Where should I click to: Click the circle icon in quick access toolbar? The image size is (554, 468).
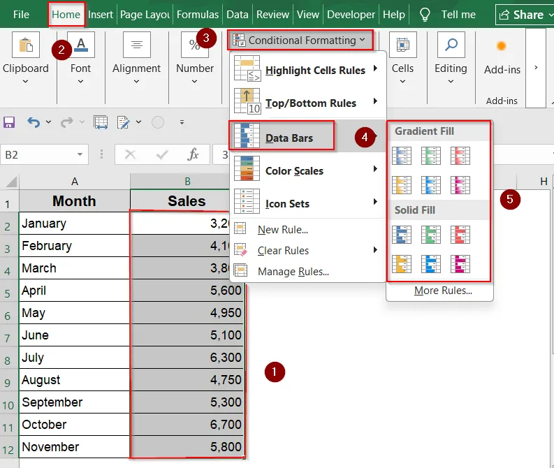pyautogui.click(x=158, y=122)
